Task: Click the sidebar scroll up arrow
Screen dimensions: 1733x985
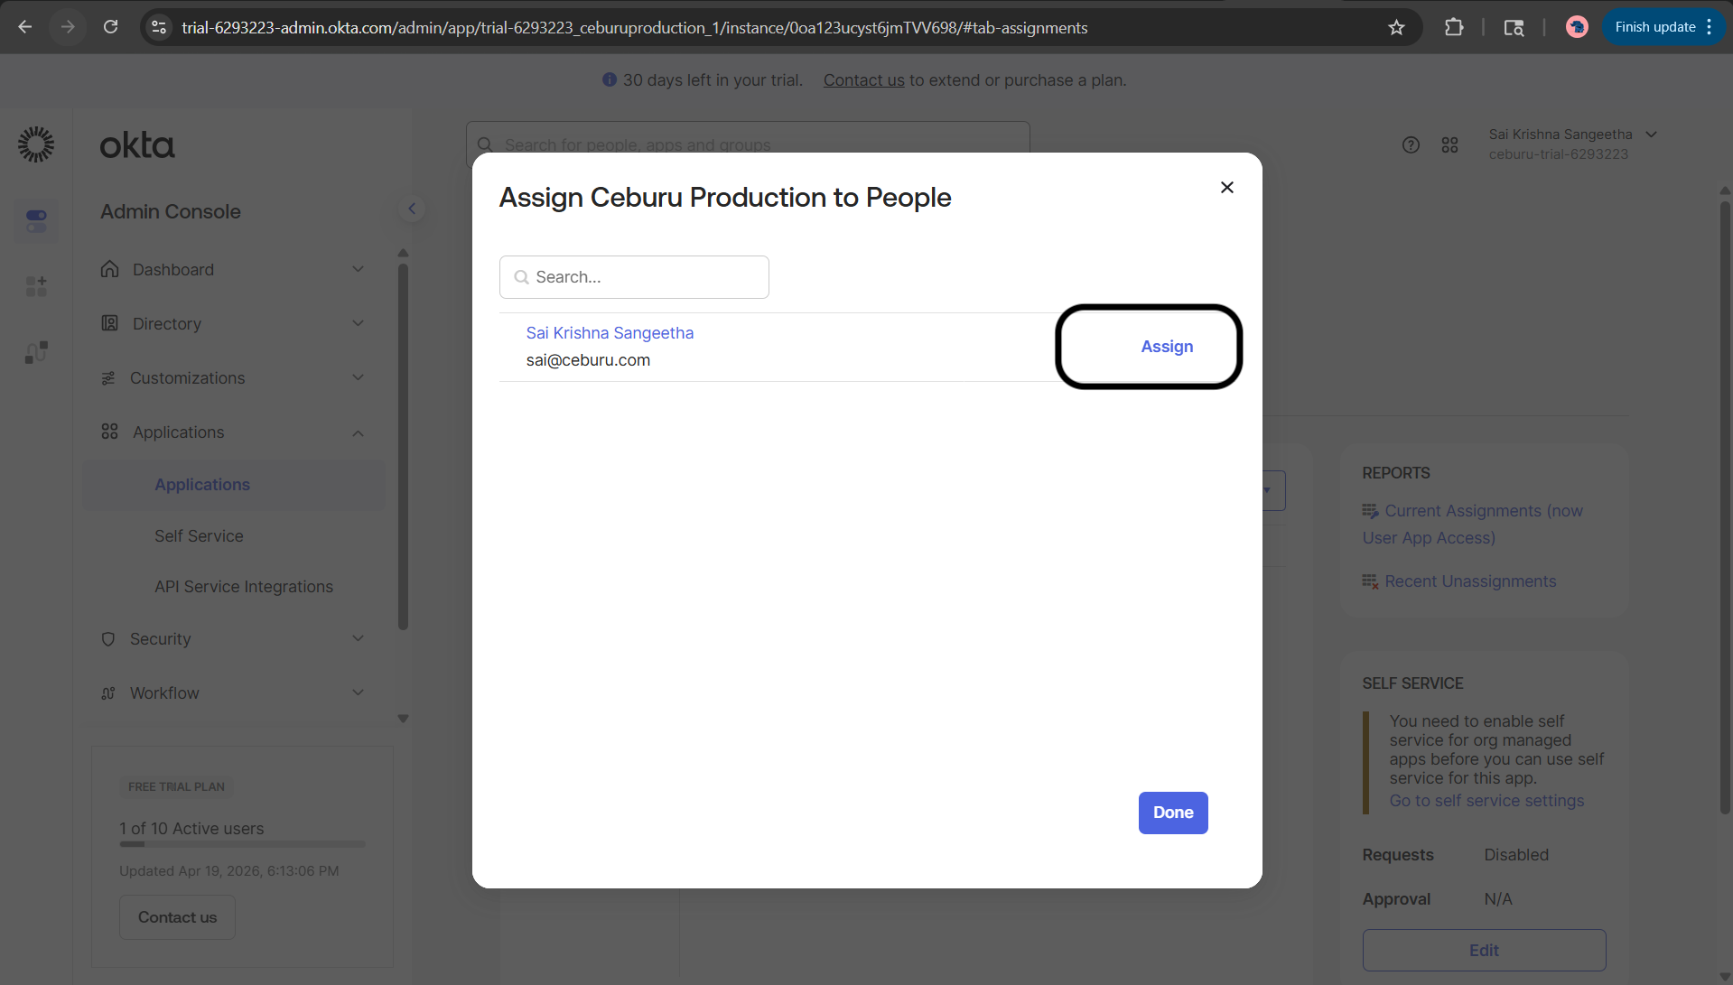Action: click(403, 253)
